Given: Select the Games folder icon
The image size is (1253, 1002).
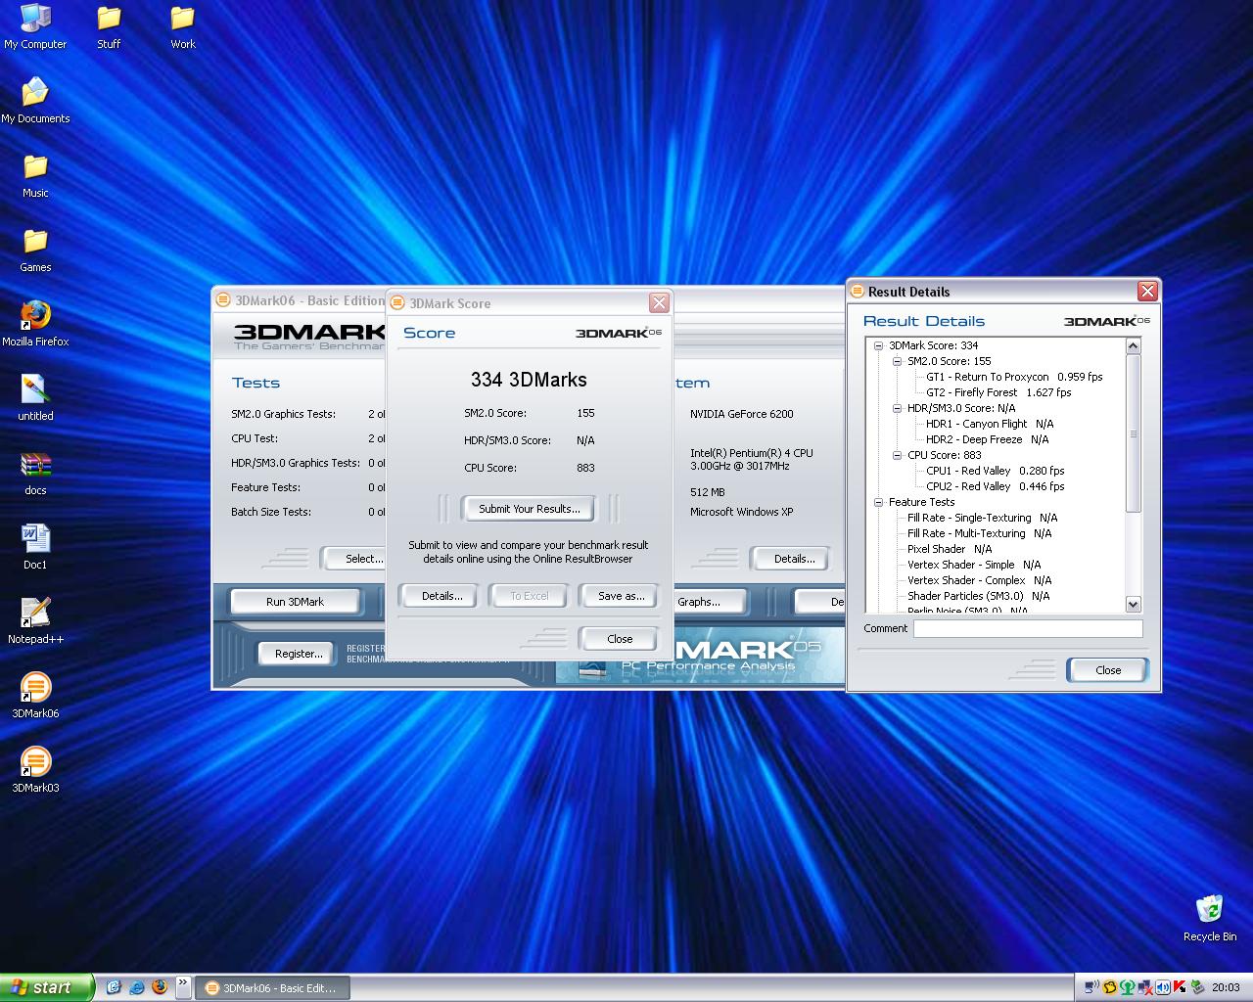Looking at the screenshot, I should point(35,250).
